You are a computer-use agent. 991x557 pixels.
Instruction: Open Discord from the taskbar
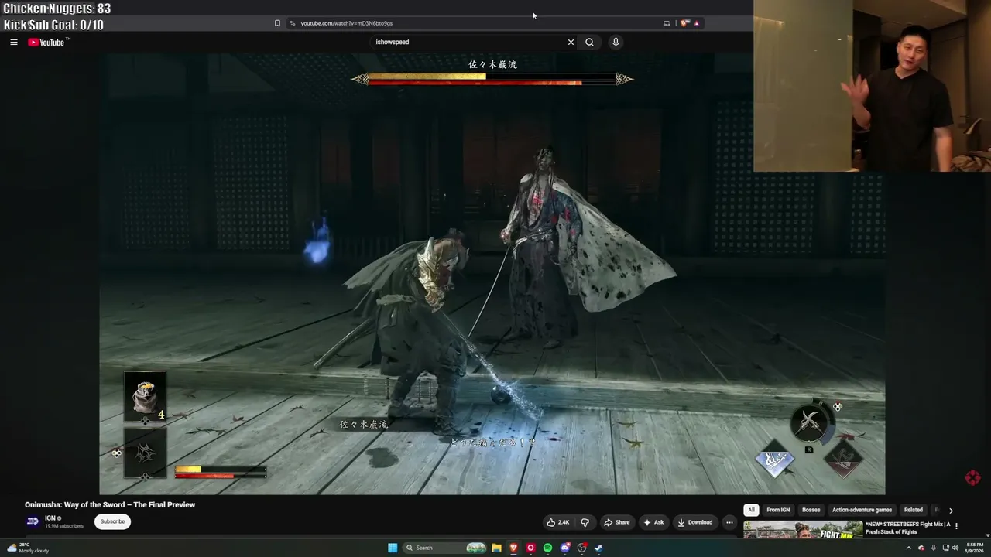[564, 548]
